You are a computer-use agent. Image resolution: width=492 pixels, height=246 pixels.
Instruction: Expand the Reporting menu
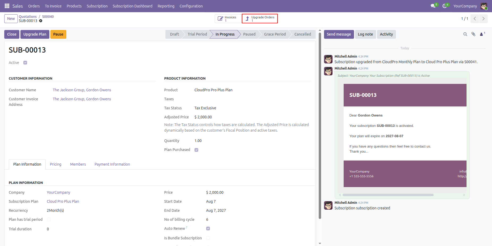(x=166, y=6)
